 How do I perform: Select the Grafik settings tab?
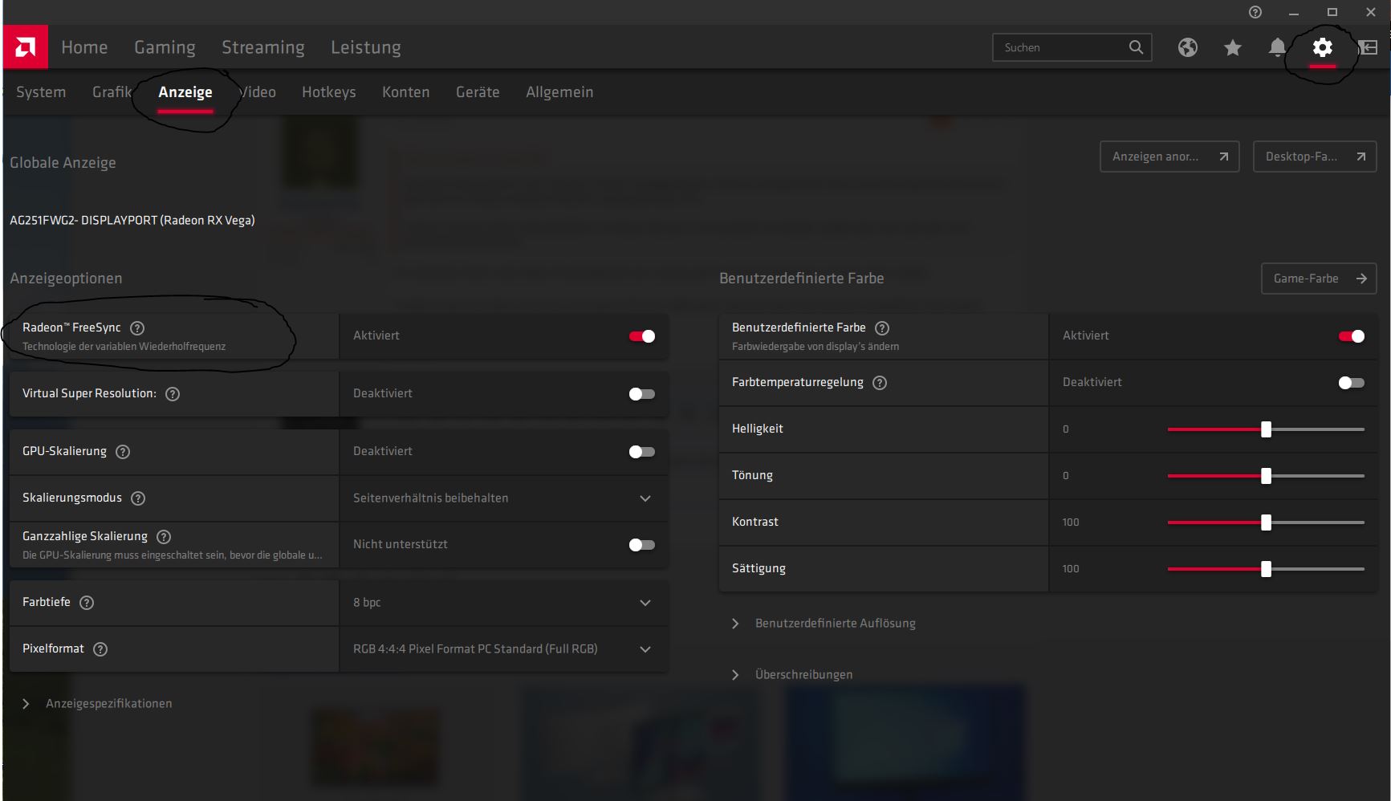point(112,92)
